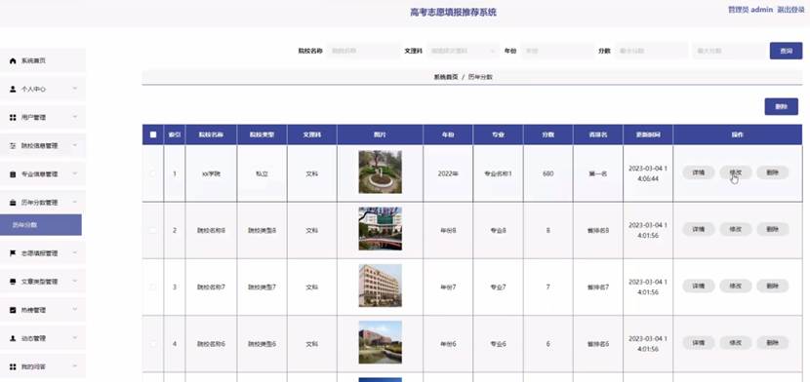The height and width of the screenshot is (382, 810).
Task: Open the row 3 building photo thumbnail
Action: click(381, 286)
